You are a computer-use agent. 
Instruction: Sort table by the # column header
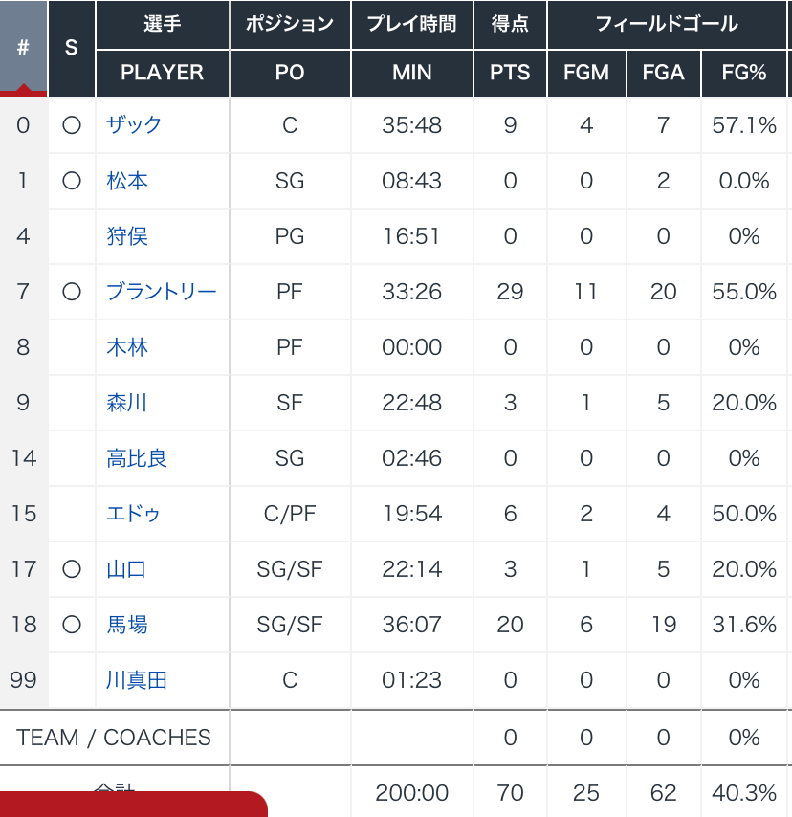pyautogui.click(x=23, y=48)
